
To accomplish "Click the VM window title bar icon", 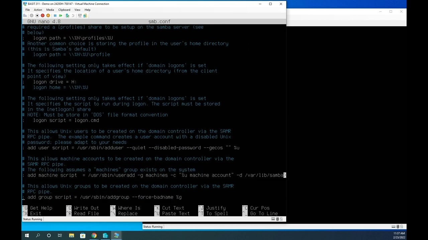I will point(25,4).
